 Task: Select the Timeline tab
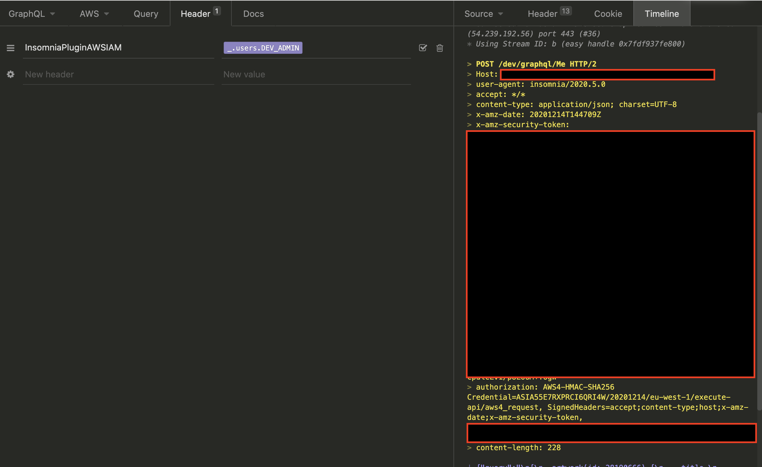pyautogui.click(x=662, y=14)
